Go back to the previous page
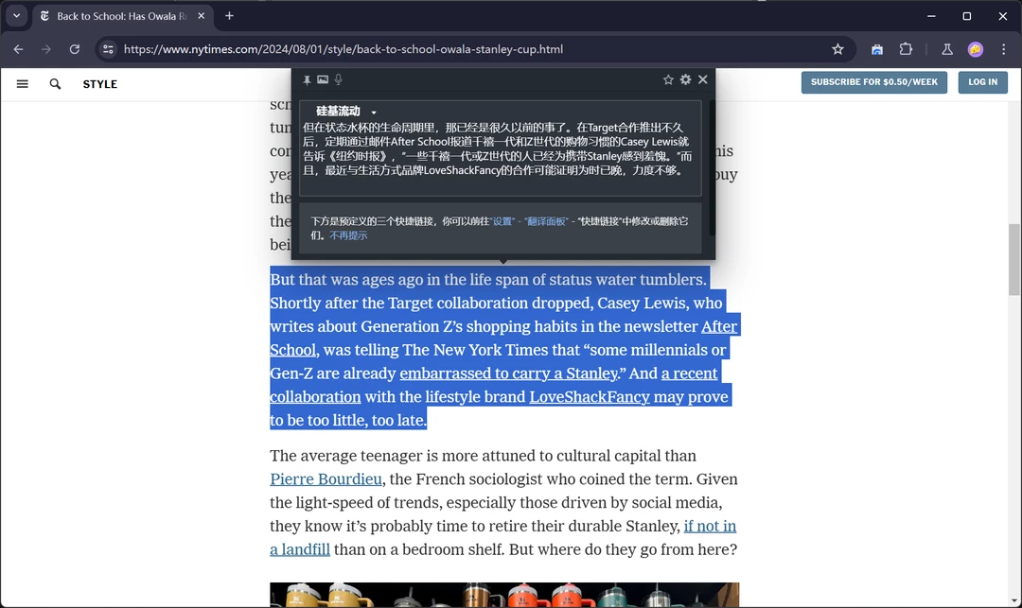 click(18, 49)
